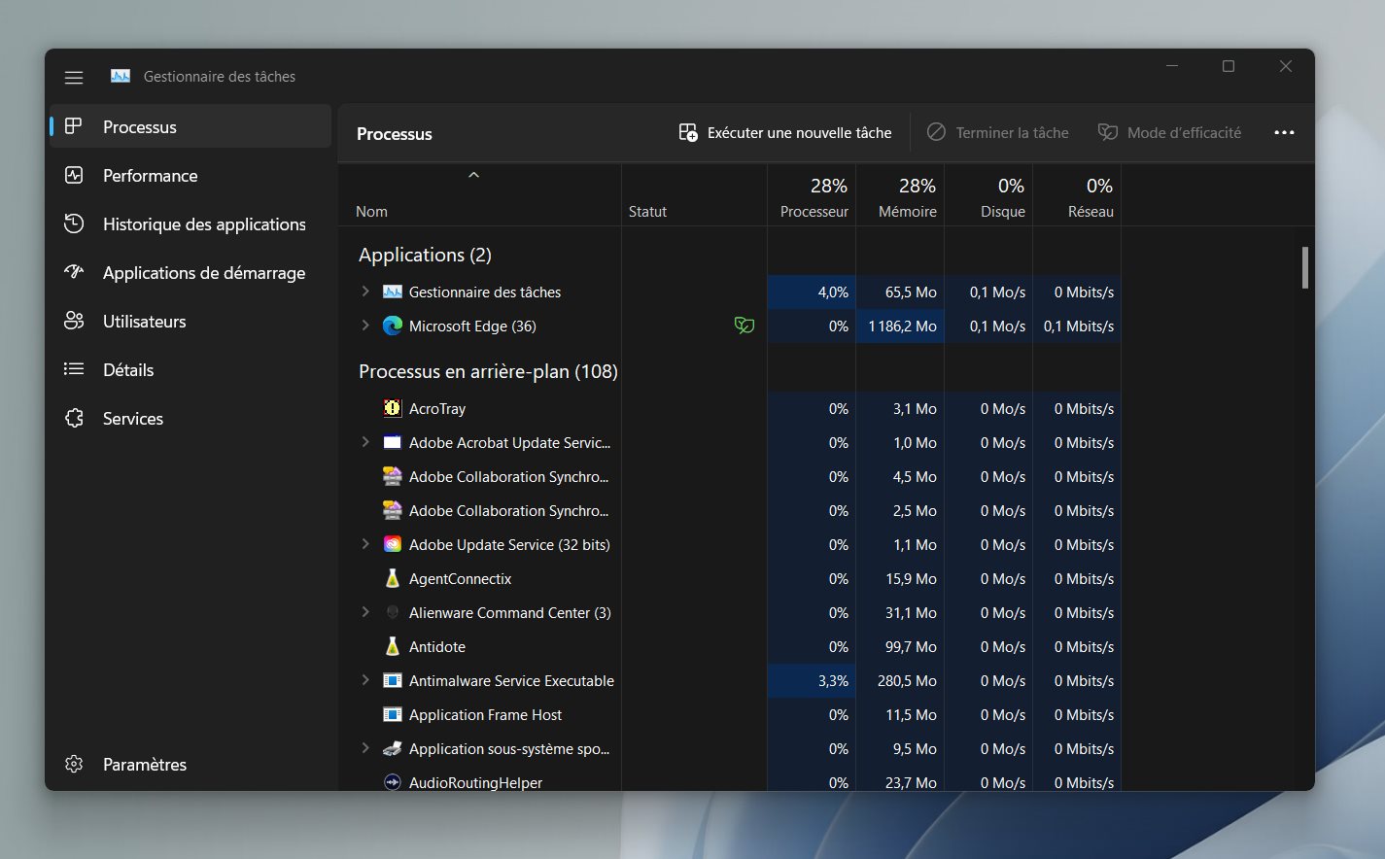Click the Alienware Command Center icon
This screenshot has width=1385, height=859.
393,612
